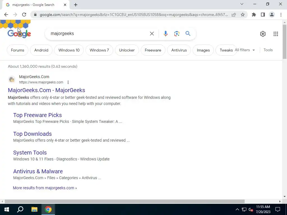Open Antivirus & Malware sitelink
This screenshot has height=215, width=287.
point(38,171)
